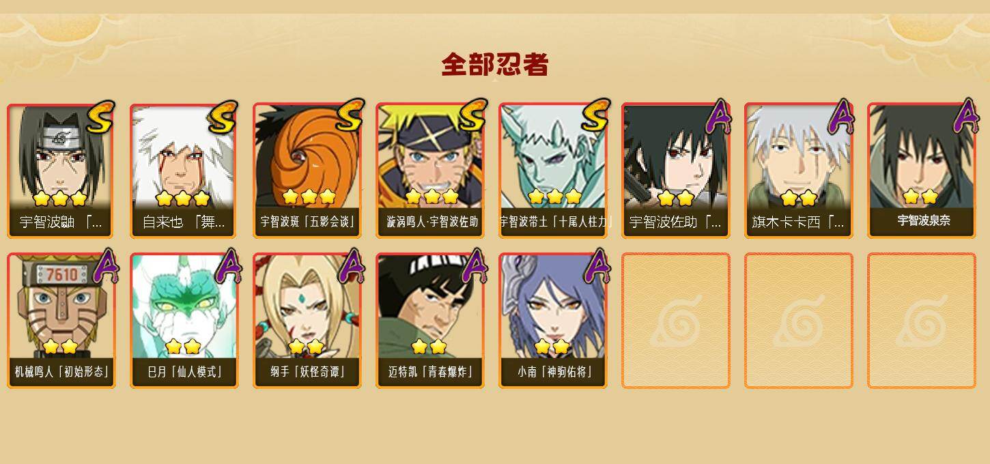The height and width of the screenshot is (464, 990).
Task: Choose 小南「神驹佑将」 card
Action: click(552, 321)
